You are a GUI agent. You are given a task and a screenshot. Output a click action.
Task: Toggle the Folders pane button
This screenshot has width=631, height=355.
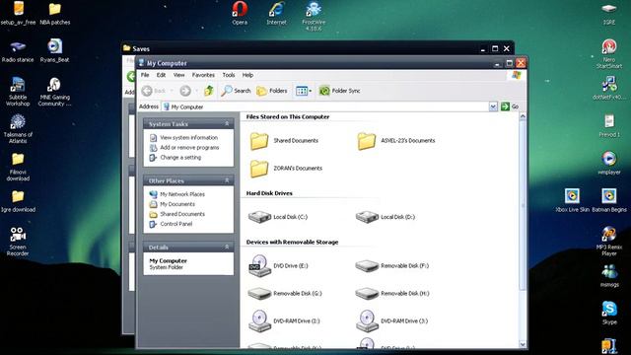272,91
